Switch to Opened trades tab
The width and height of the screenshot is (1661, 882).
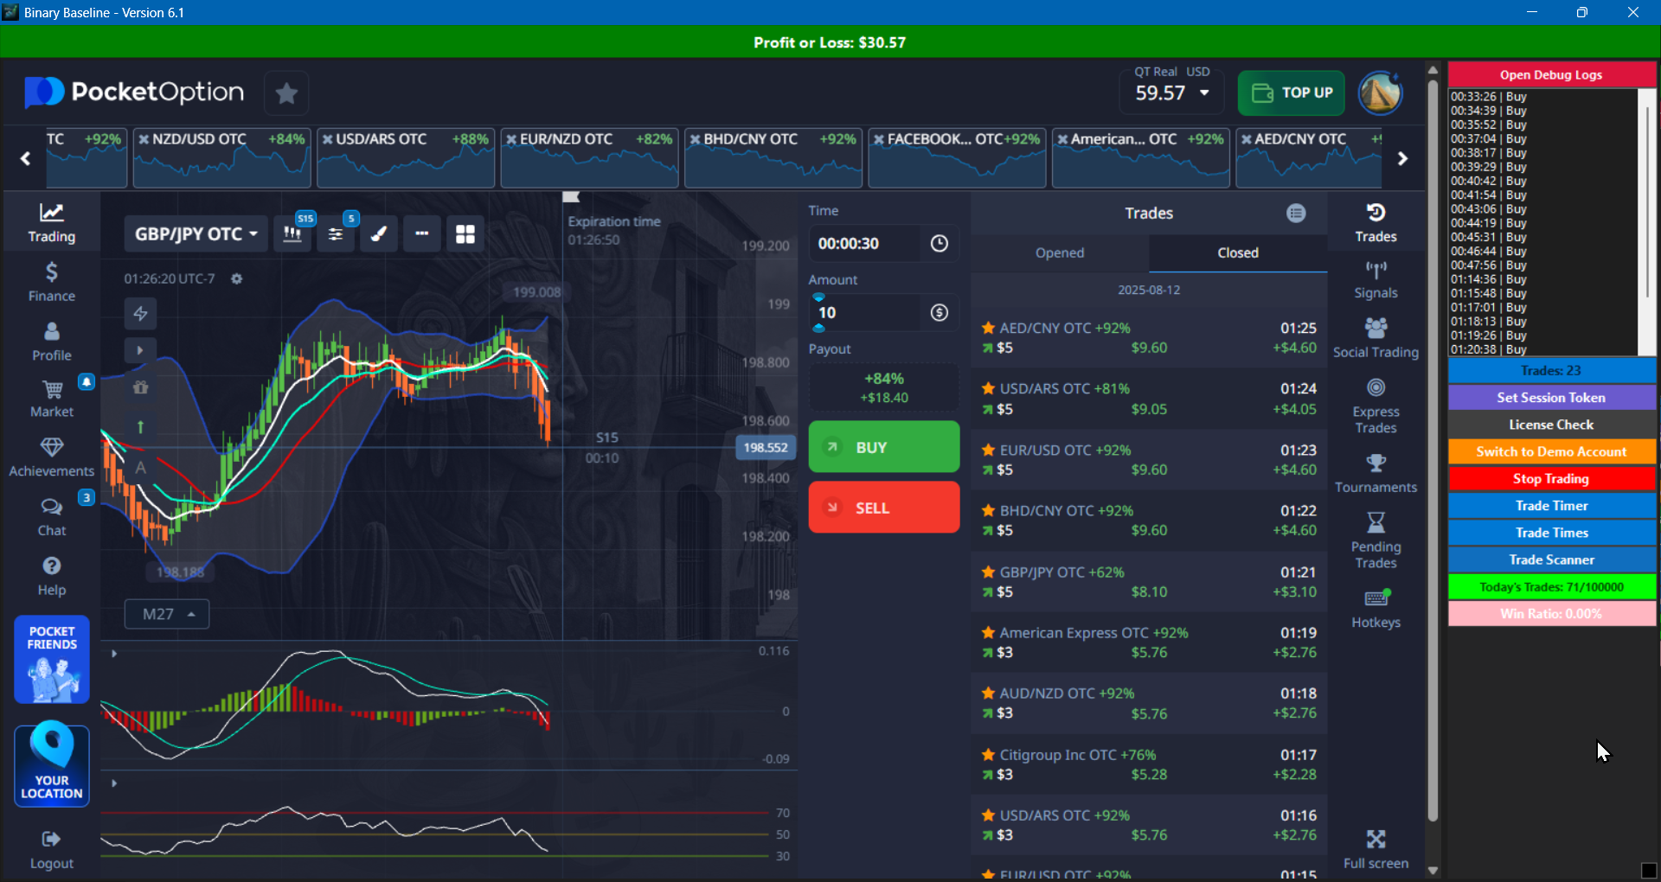tap(1060, 252)
